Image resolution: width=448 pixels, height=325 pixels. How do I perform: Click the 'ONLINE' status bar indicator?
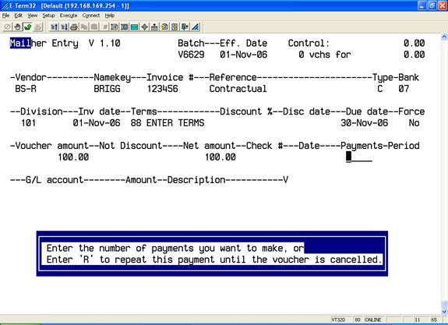pyautogui.click(x=373, y=320)
